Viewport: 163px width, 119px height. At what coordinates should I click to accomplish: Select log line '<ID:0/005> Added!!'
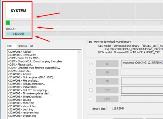(20, 52)
